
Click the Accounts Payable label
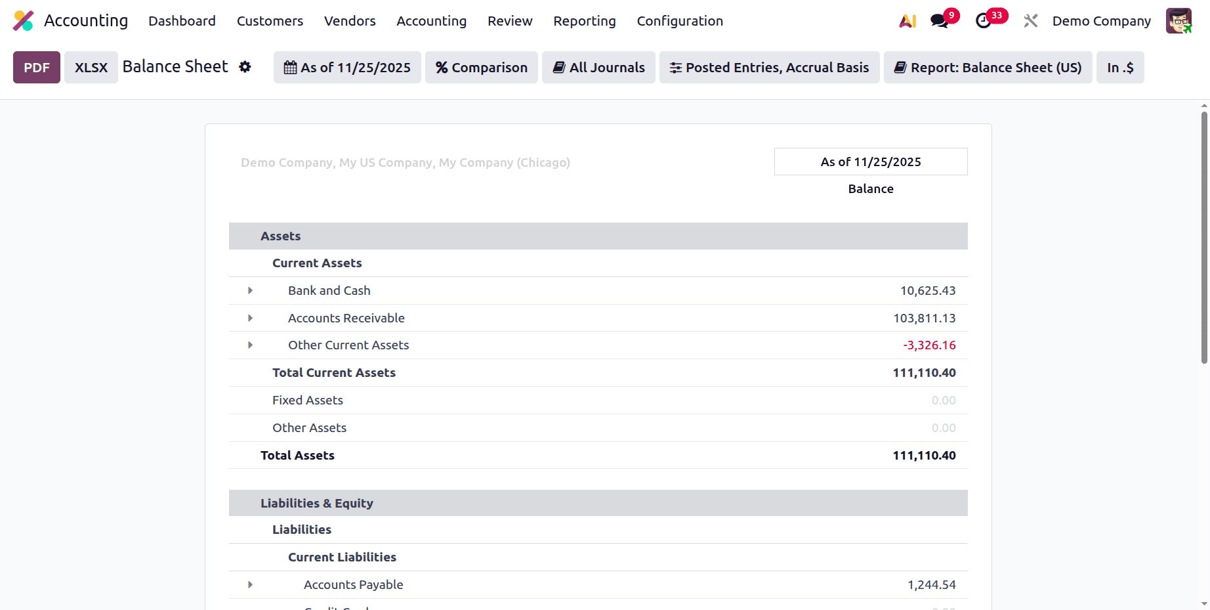pos(353,584)
